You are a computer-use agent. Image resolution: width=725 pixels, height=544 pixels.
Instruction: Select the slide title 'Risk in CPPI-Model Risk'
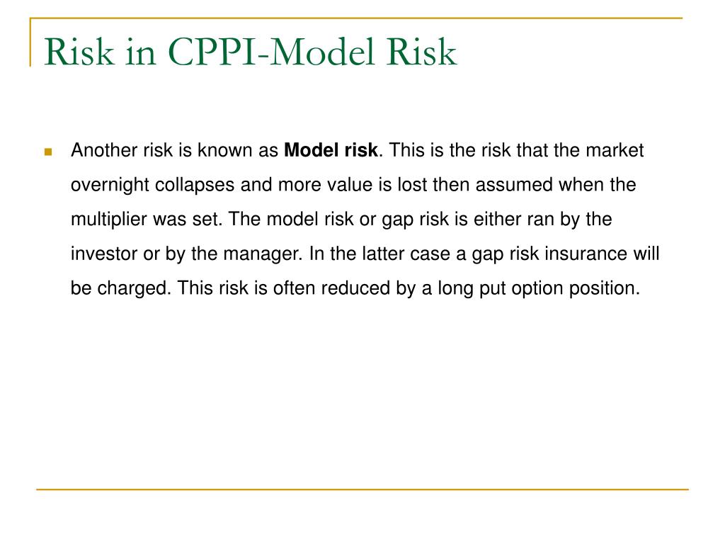(250, 51)
